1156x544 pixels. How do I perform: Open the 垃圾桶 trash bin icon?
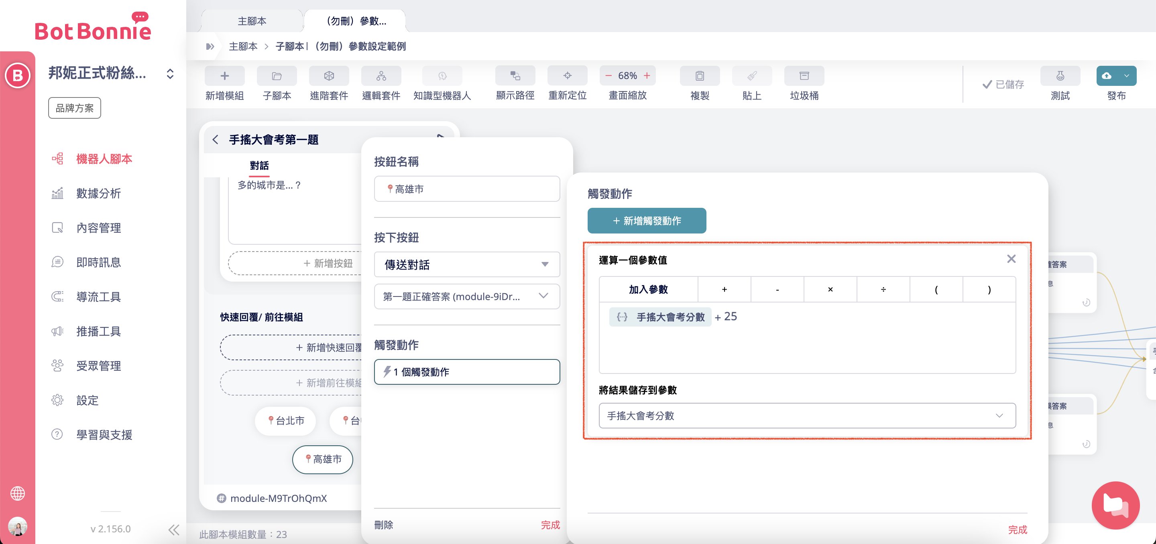pos(804,76)
